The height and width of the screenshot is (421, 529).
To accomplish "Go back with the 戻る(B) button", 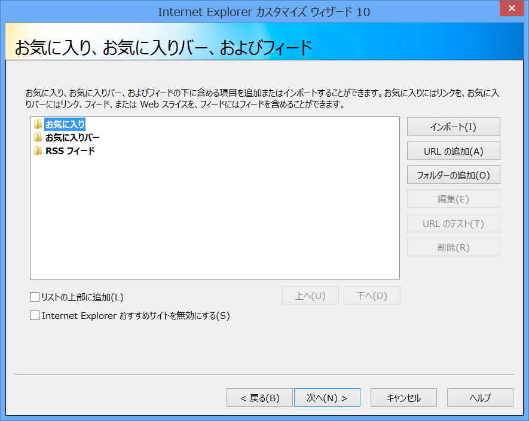I will click(259, 397).
